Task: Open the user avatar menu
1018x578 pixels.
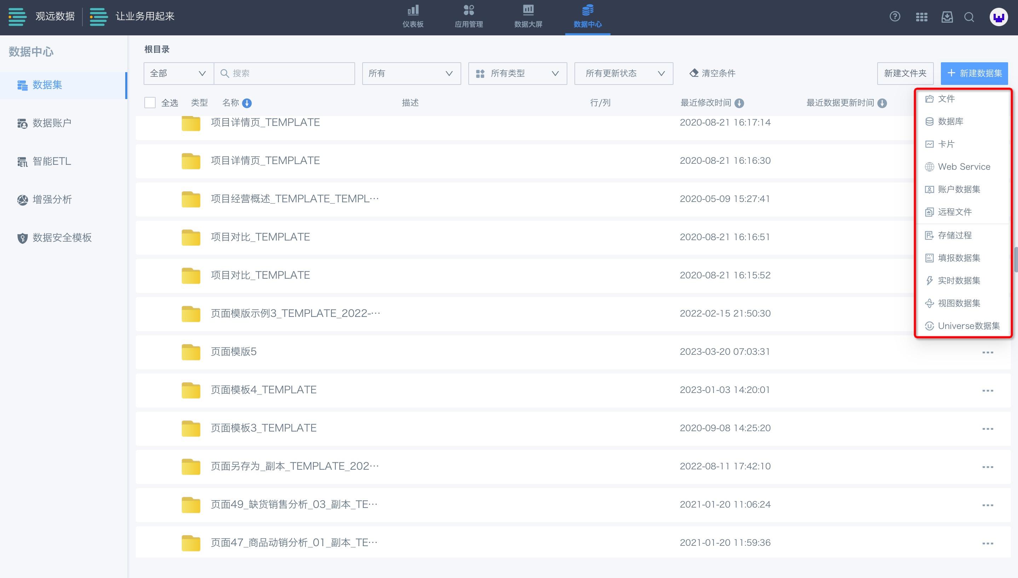Action: click(999, 17)
